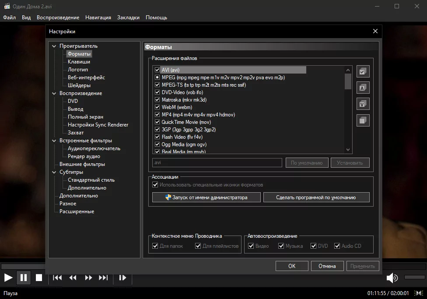Collapse the Субтитры tree branch
The height and width of the screenshot is (299, 427).
[54, 172]
